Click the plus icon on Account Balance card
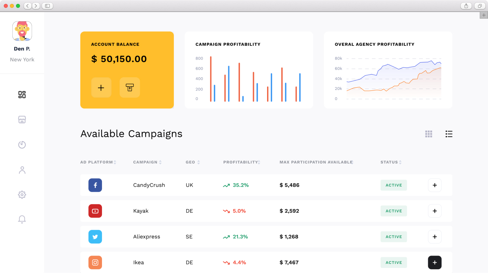The height and width of the screenshot is (273, 488). pos(101,88)
